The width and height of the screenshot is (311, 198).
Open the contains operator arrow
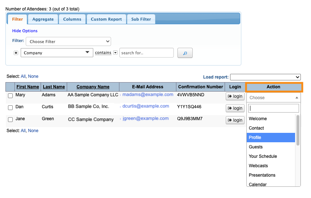115,52
